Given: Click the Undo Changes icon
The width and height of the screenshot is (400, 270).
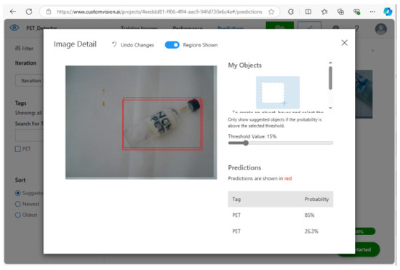Looking at the screenshot, I should click(x=114, y=44).
